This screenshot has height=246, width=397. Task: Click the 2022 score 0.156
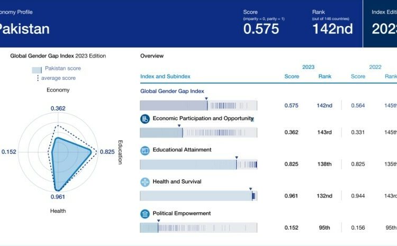[358, 228]
